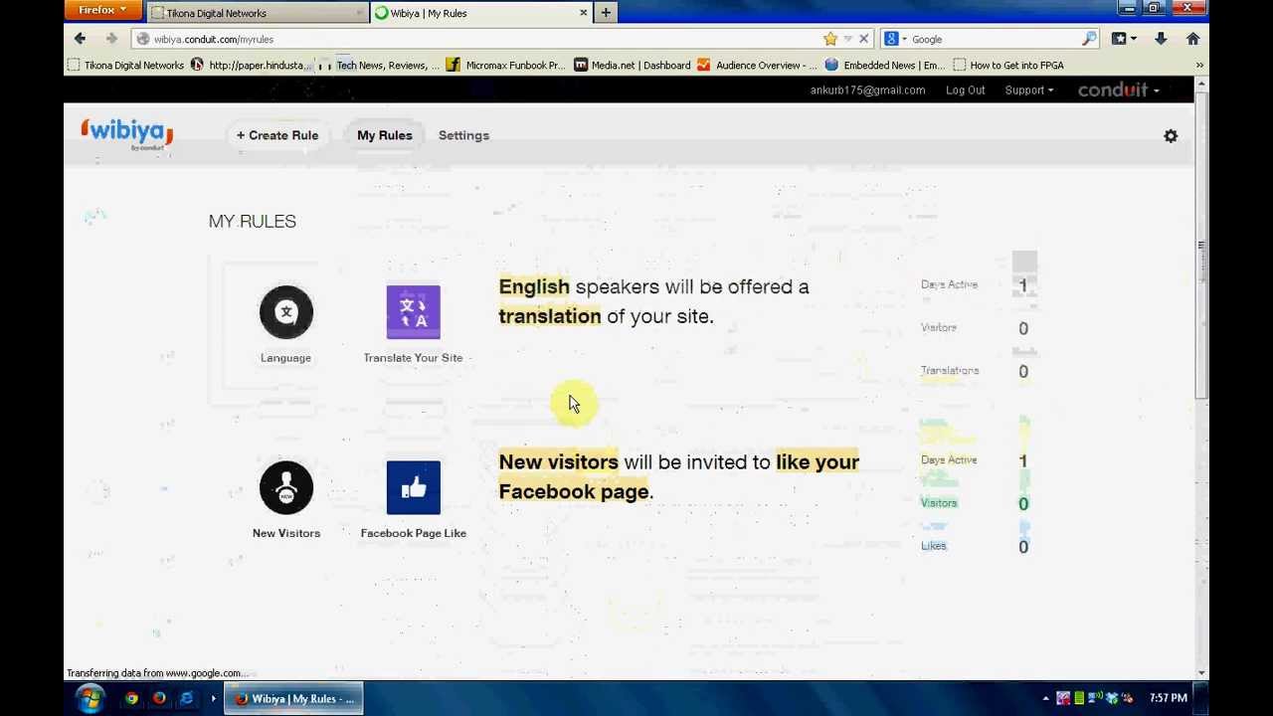Click the highlighted word English

tap(534, 286)
